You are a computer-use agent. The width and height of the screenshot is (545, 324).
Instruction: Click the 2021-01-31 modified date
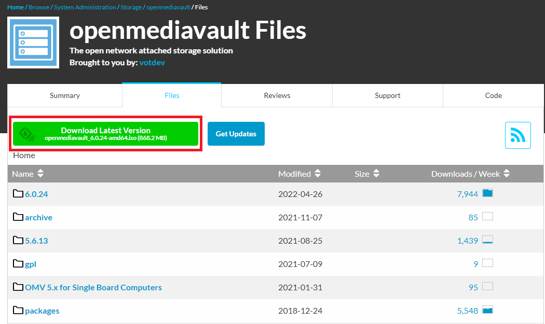coord(301,287)
